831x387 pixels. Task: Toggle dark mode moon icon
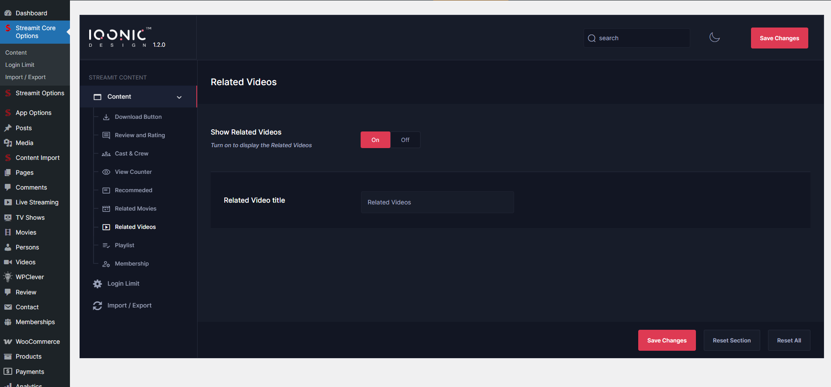714,38
